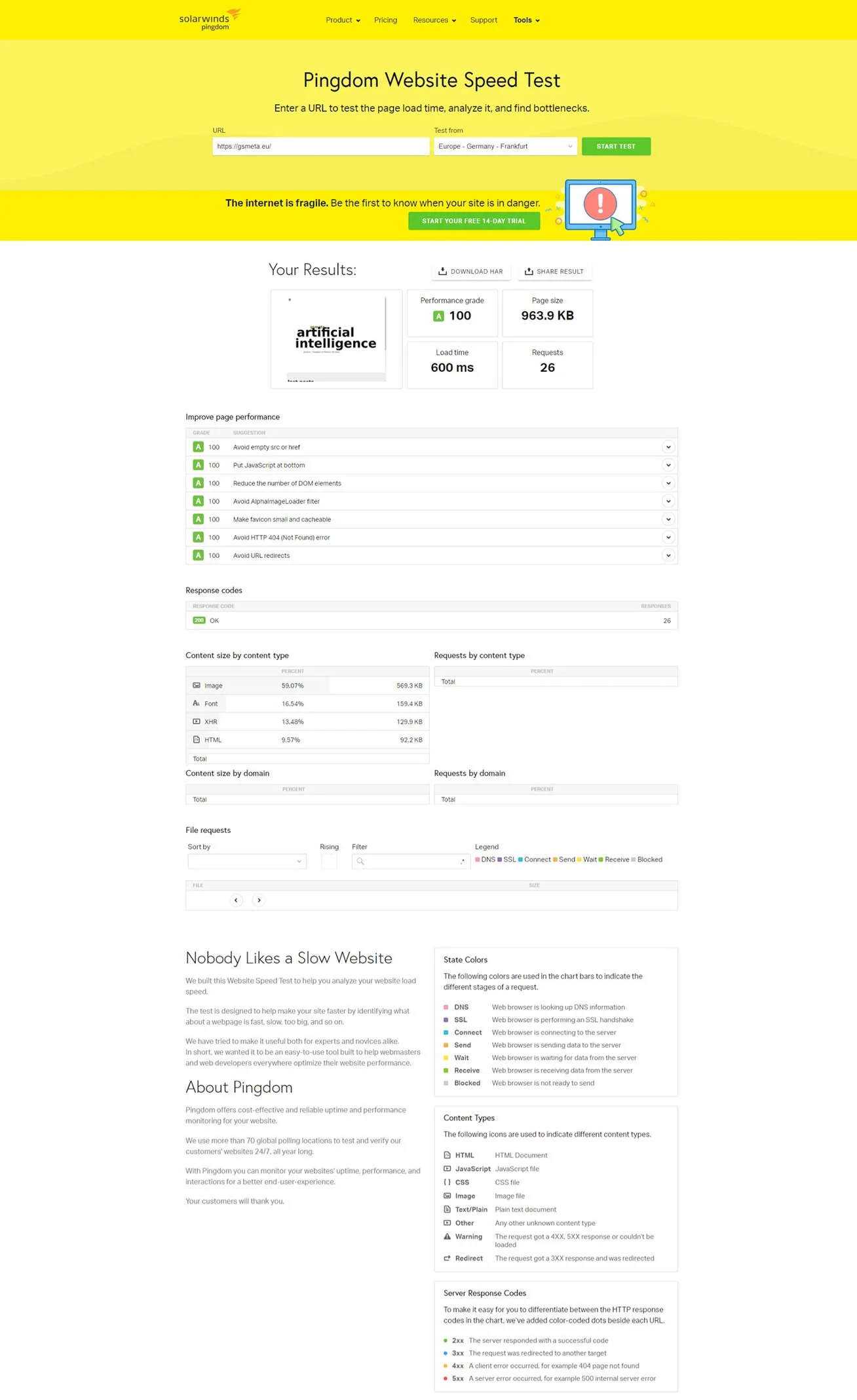Expand the Avoid URL redirects suggestion
Screen dimensions: 857x1400
(x=668, y=555)
